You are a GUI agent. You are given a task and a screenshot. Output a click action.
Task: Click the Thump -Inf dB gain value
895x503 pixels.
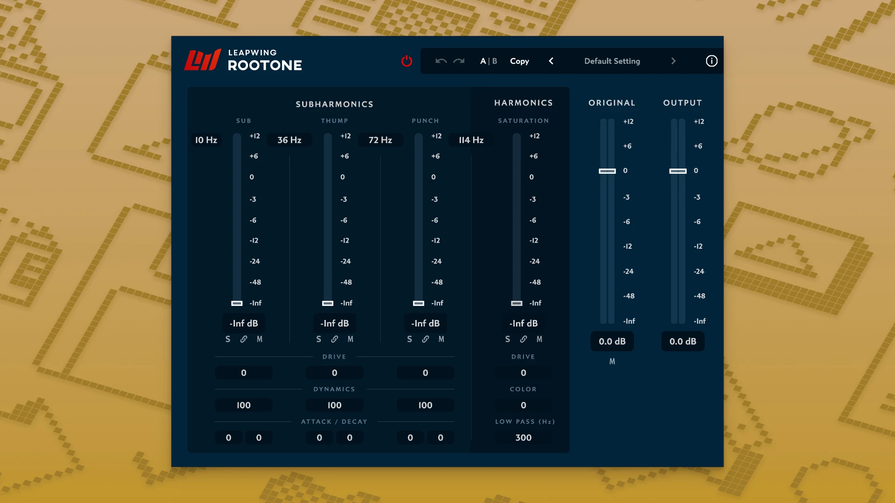tap(335, 323)
